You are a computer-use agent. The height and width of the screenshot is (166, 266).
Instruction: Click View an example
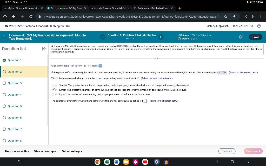[45, 151]
